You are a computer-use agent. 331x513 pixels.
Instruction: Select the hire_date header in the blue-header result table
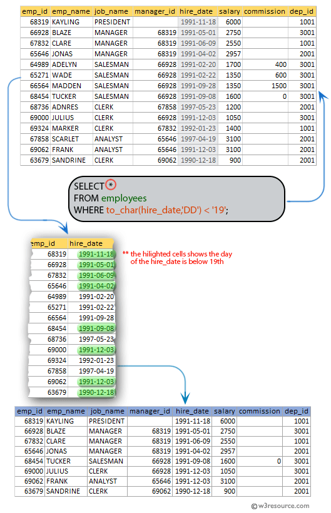(192, 411)
